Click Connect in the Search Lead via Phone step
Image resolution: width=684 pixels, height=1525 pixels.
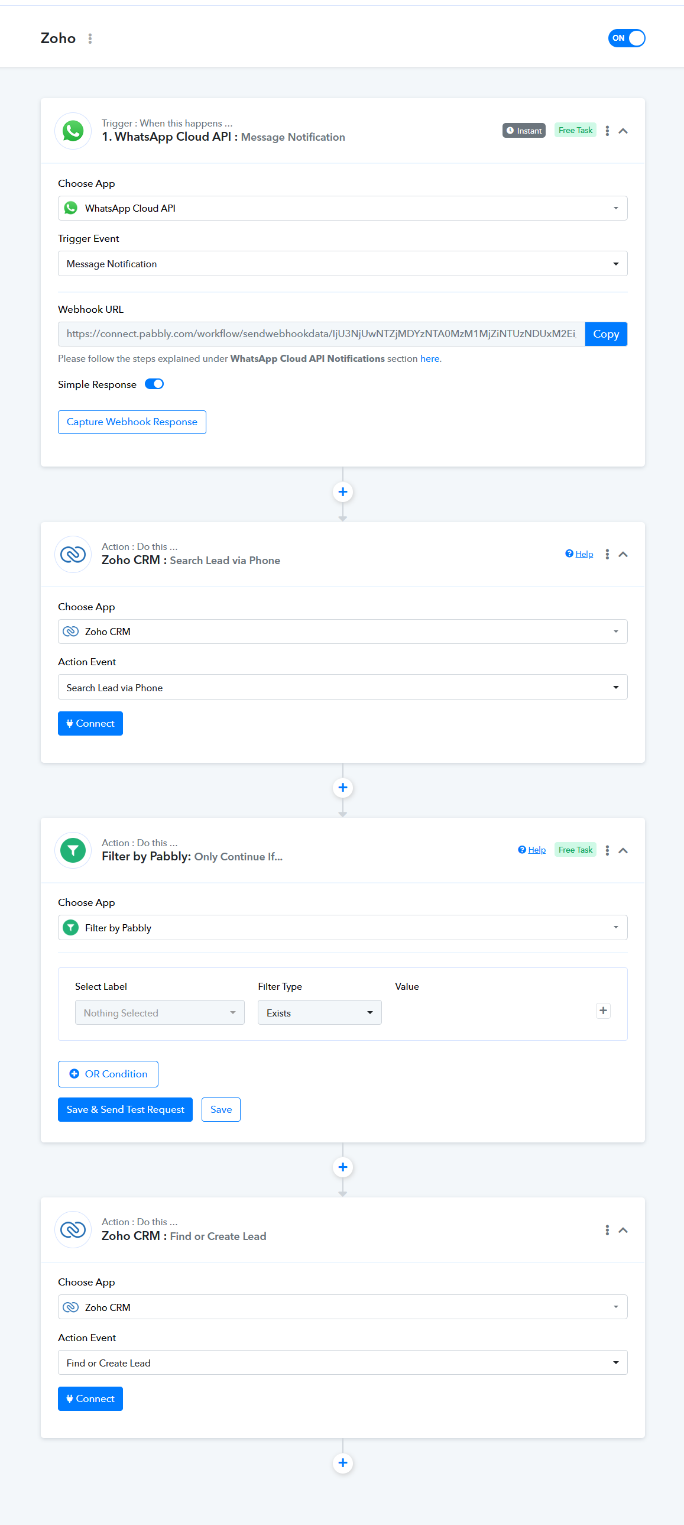(90, 723)
